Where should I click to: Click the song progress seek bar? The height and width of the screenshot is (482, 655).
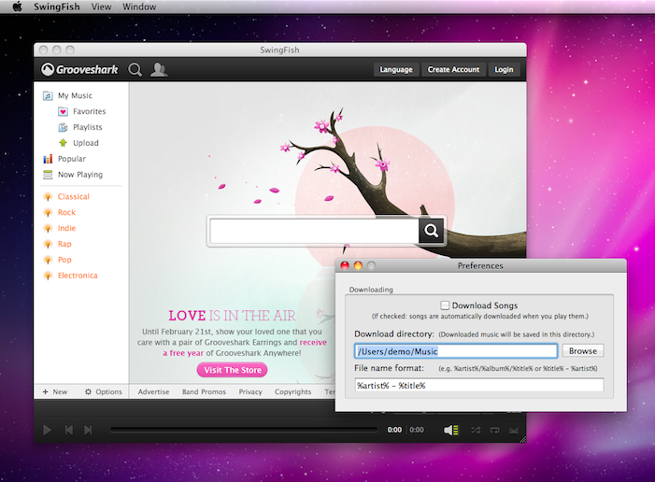(244, 430)
